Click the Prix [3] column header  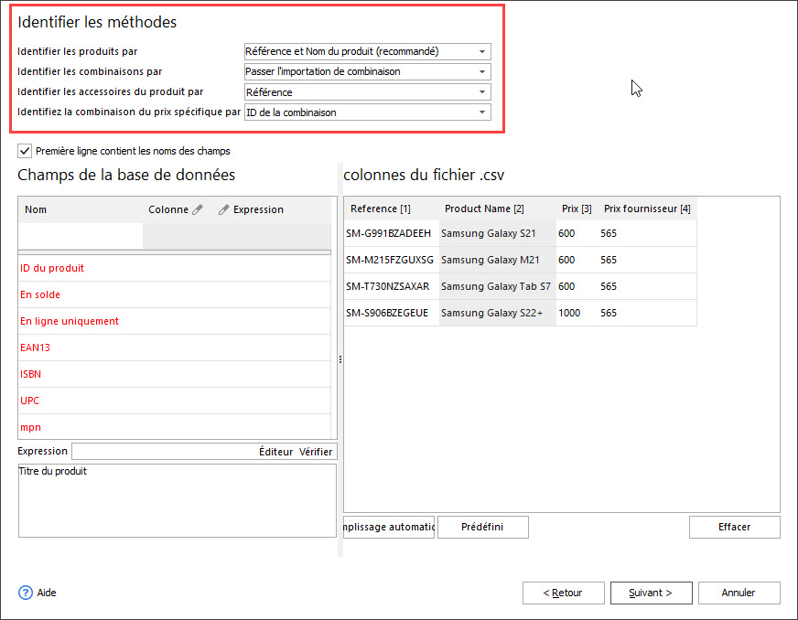click(577, 208)
